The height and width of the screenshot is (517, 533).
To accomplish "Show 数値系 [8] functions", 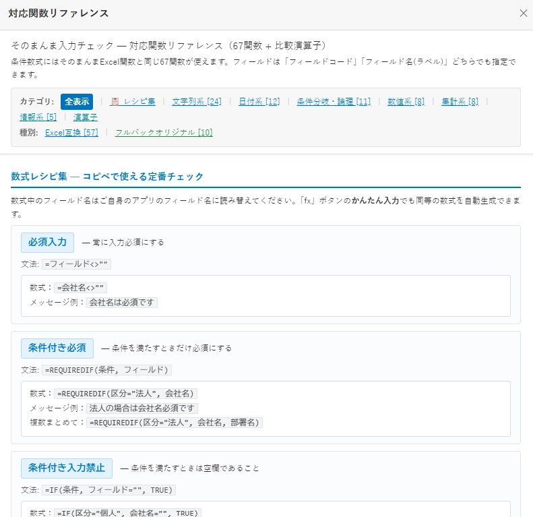I will coord(406,101).
